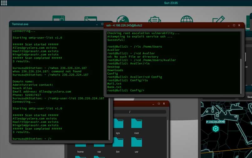Click the Succesful! line in ssh window
The height and width of the screenshot is (158, 252).
coord(116,40)
